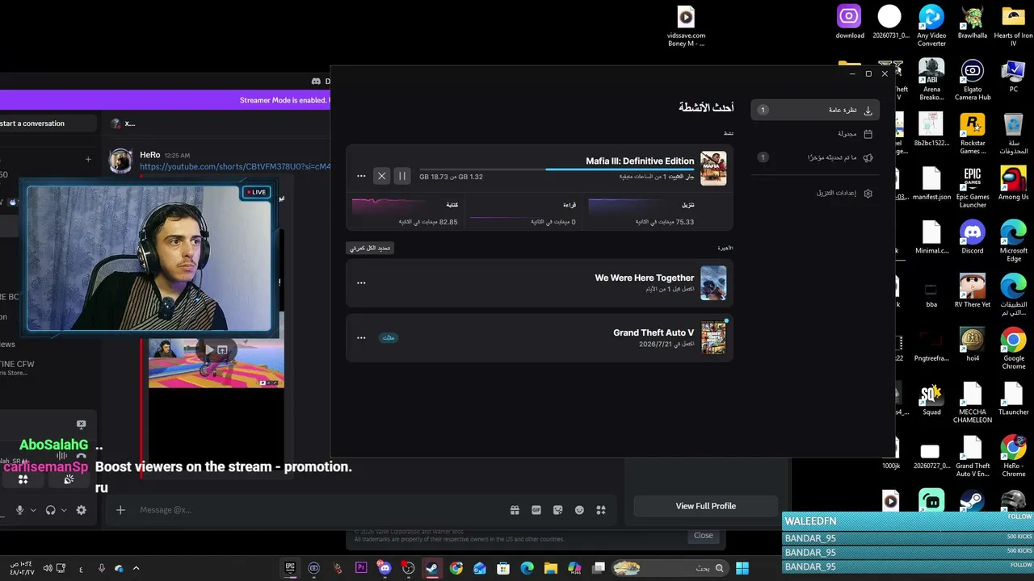Screen dimensions: 1034x581
Task: Click the Windows Start button
Action: (742, 568)
